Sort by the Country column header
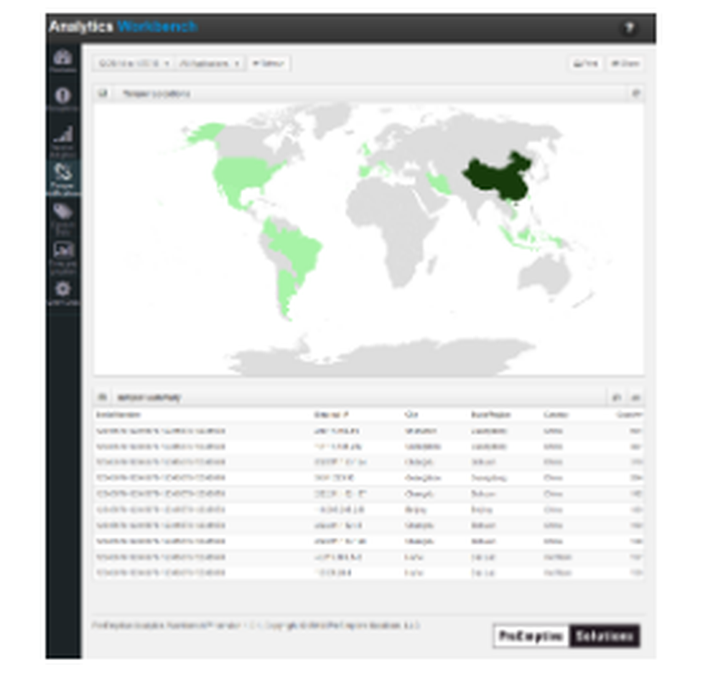718x691 pixels. click(x=556, y=414)
